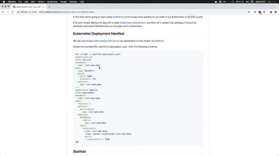The height and width of the screenshot is (156, 279).
Task: Open the Apple menu
Action: click(x=4, y=2)
